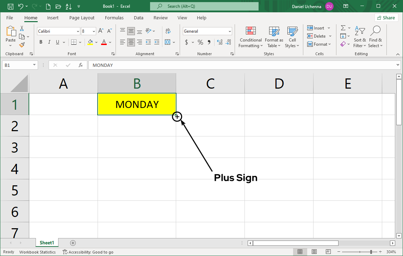Click the AutoSum sigma icon
Screen dimensions: 403x256
point(343,28)
